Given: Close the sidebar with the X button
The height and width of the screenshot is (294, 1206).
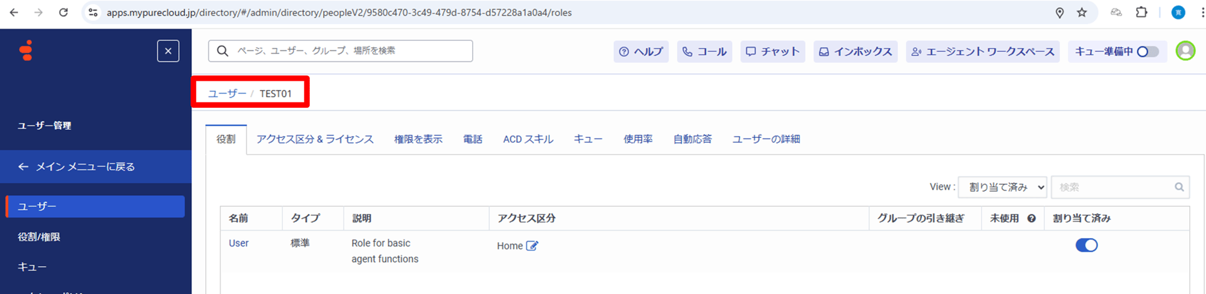Looking at the screenshot, I should pyautogui.click(x=168, y=51).
